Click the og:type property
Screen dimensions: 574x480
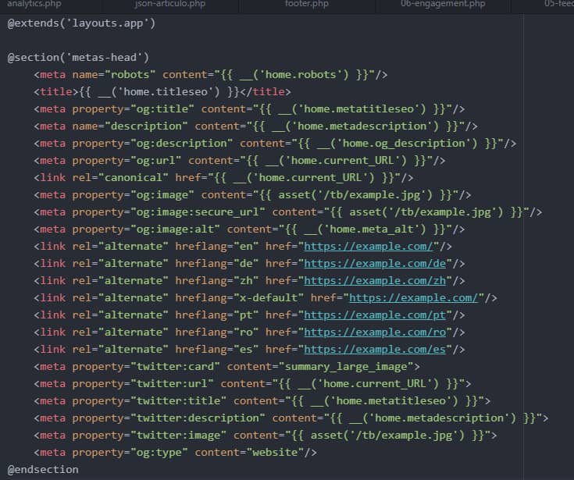point(130,453)
